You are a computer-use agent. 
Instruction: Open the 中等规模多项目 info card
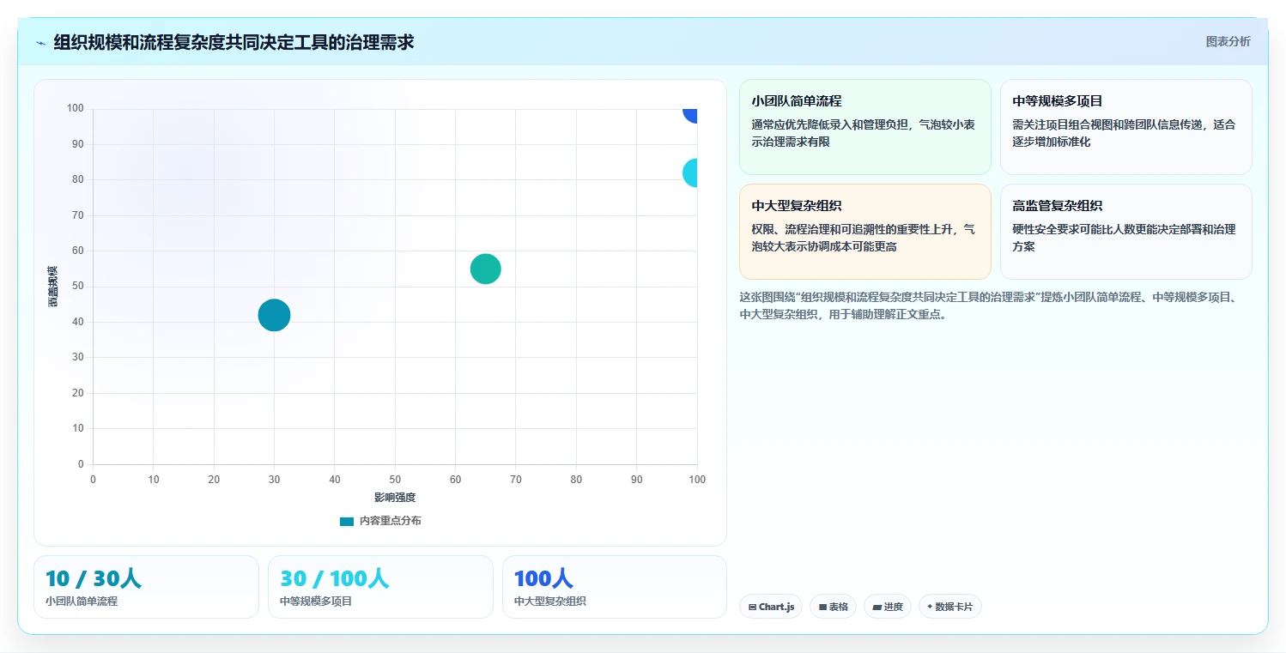(x=1125, y=127)
